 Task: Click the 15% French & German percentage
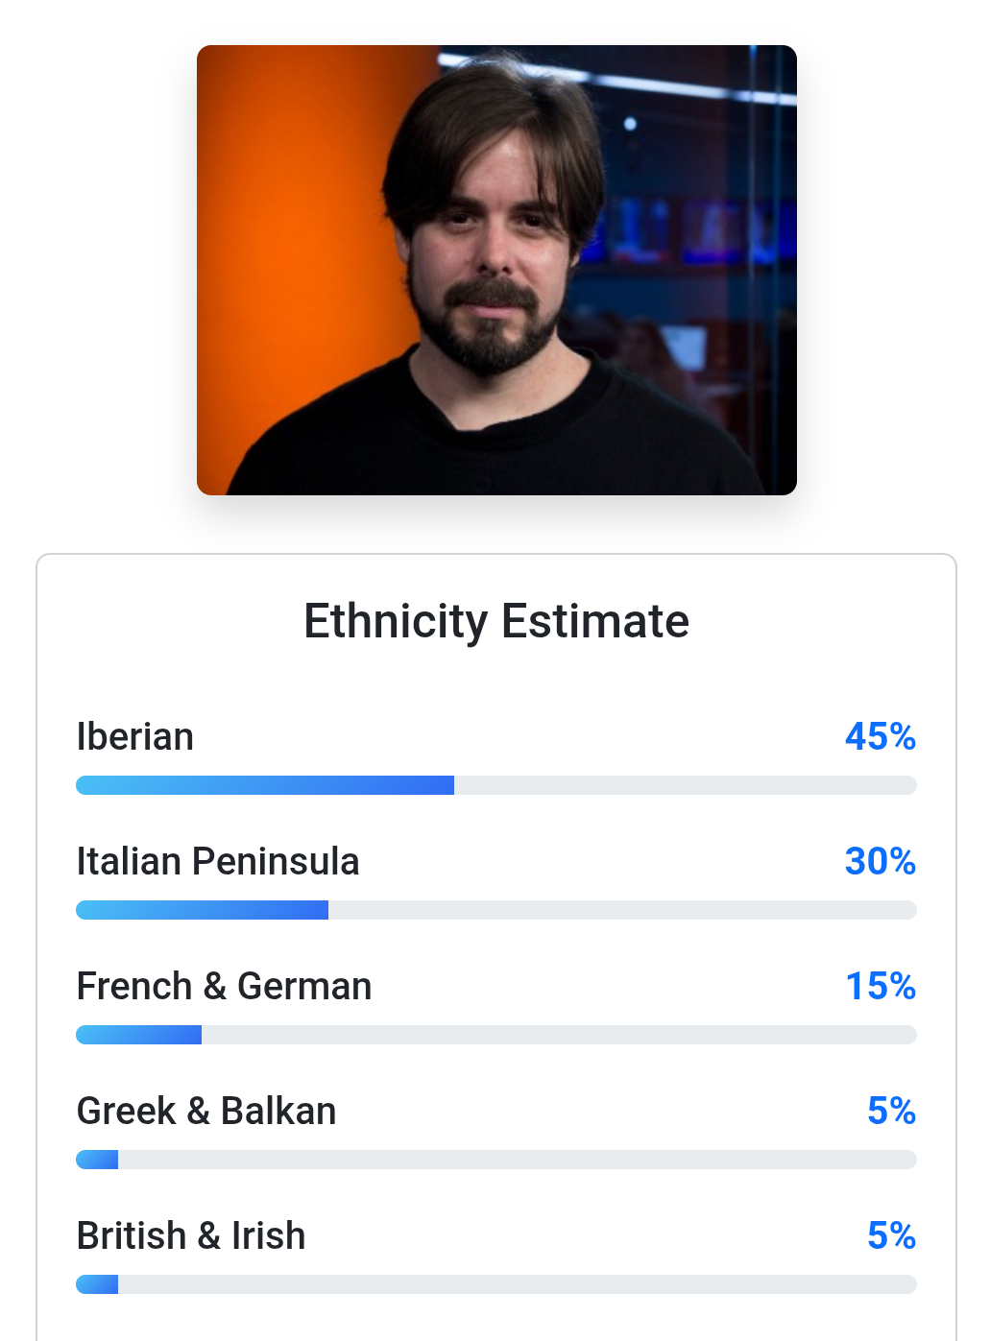[x=880, y=987]
